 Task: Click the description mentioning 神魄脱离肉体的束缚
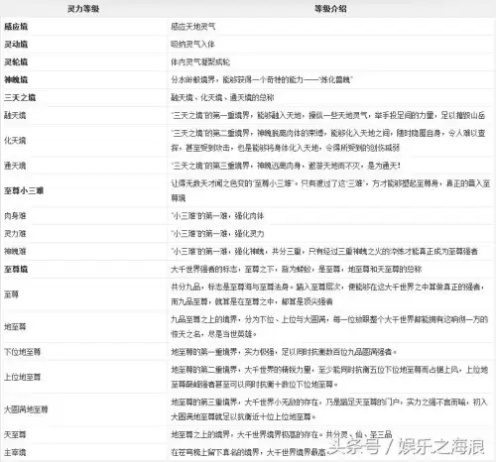click(x=328, y=141)
